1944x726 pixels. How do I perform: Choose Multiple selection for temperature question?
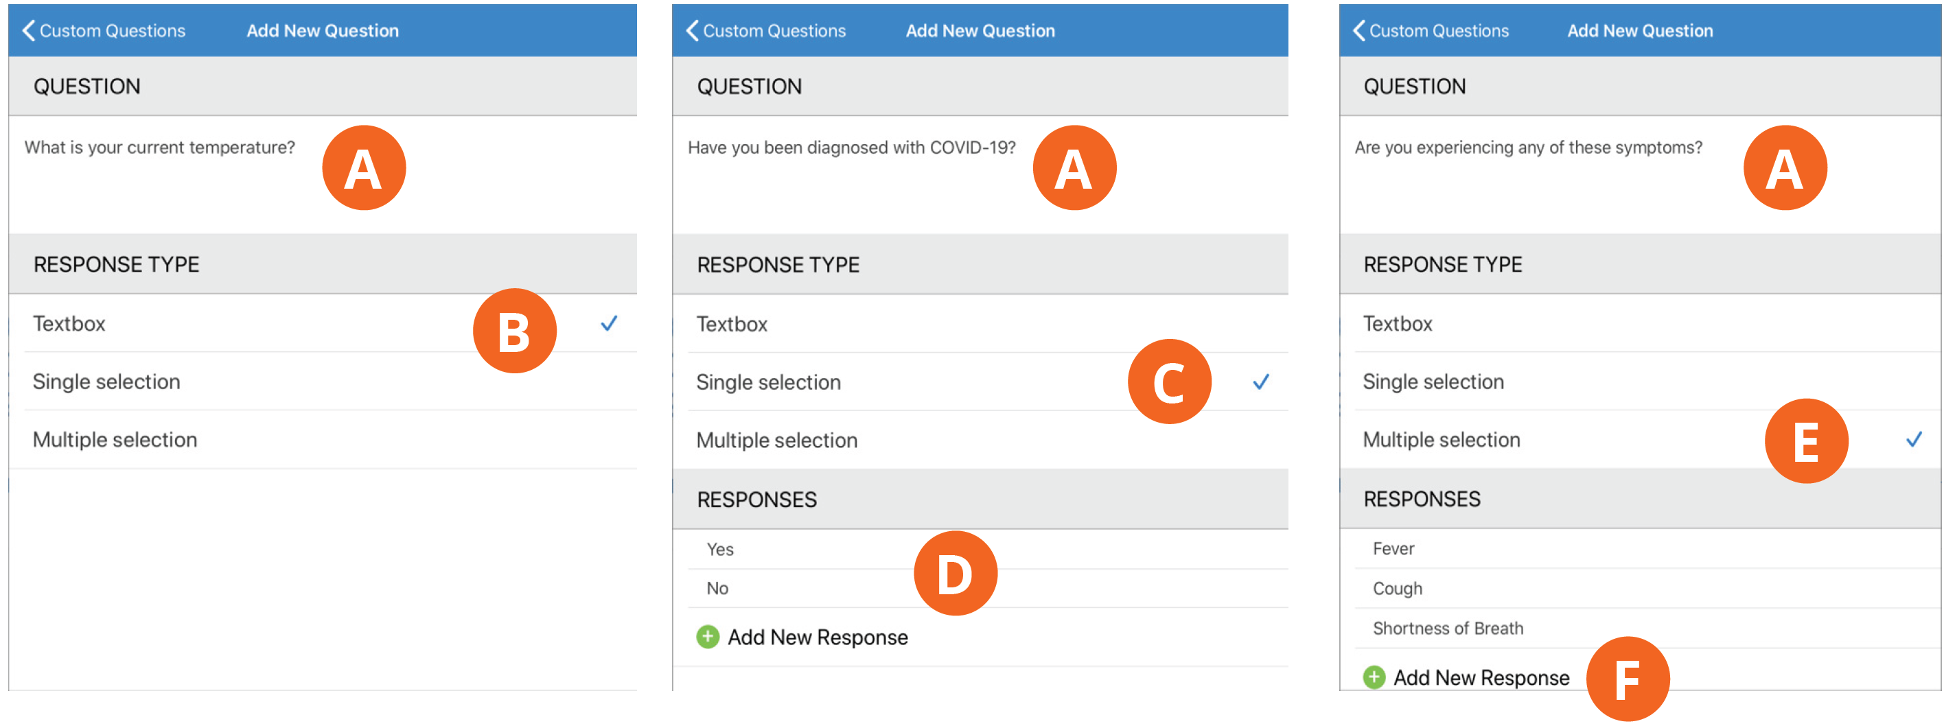[x=323, y=440]
